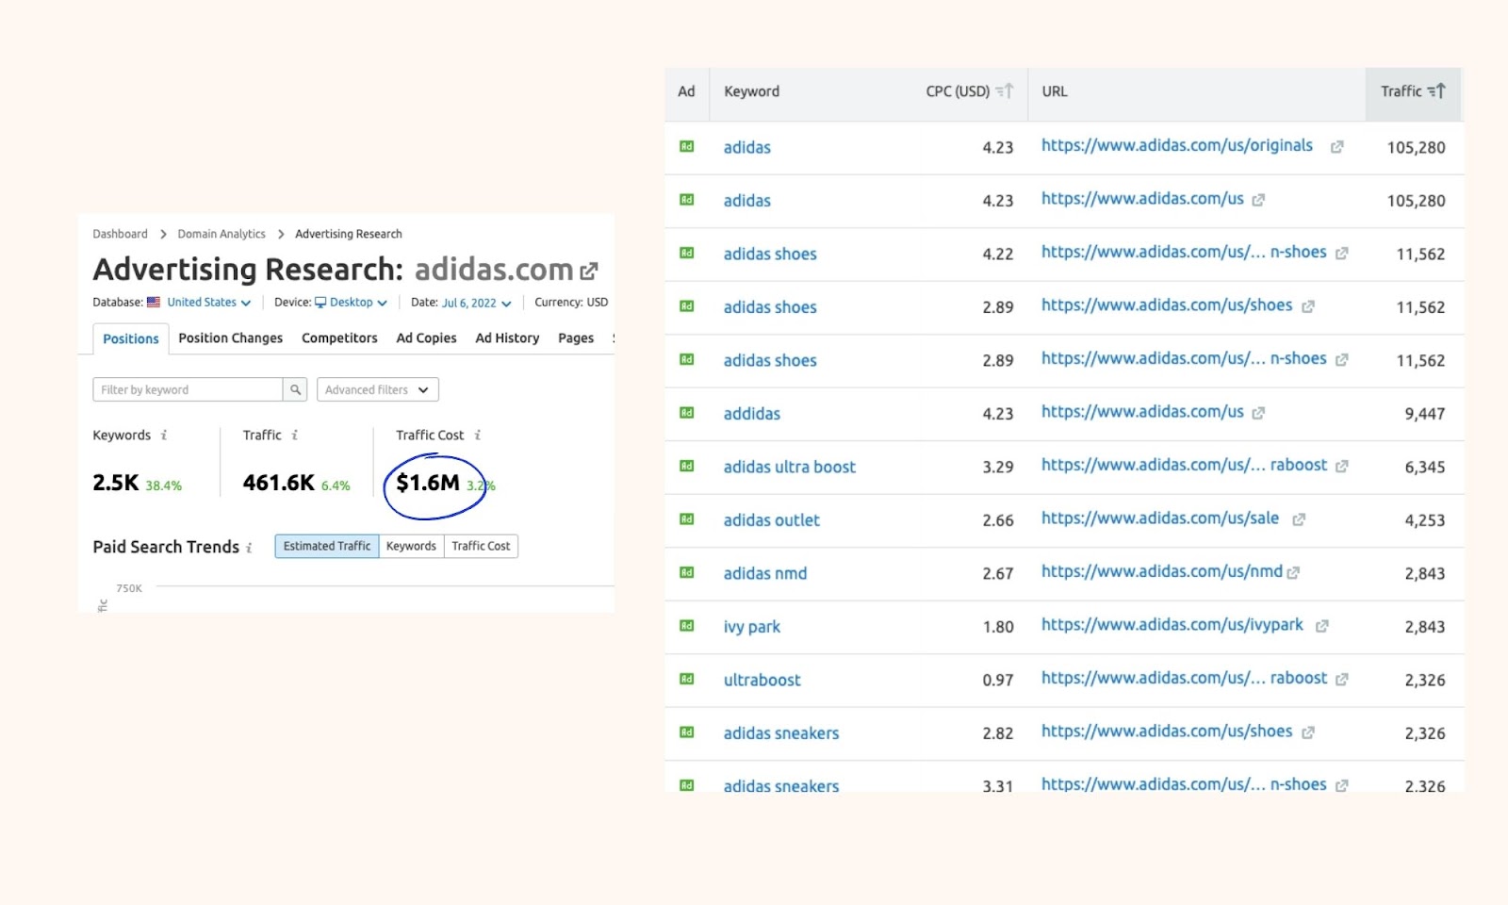Image resolution: width=1508 pixels, height=905 pixels.
Task: Click the Filter by keyword input field
Action: click(188, 389)
